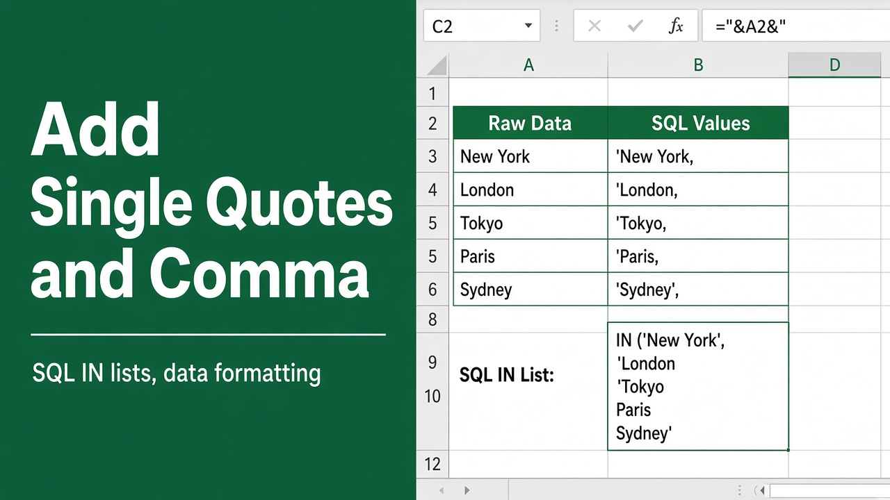Select row 12 header
This screenshot has height=500, width=890.
point(432,464)
